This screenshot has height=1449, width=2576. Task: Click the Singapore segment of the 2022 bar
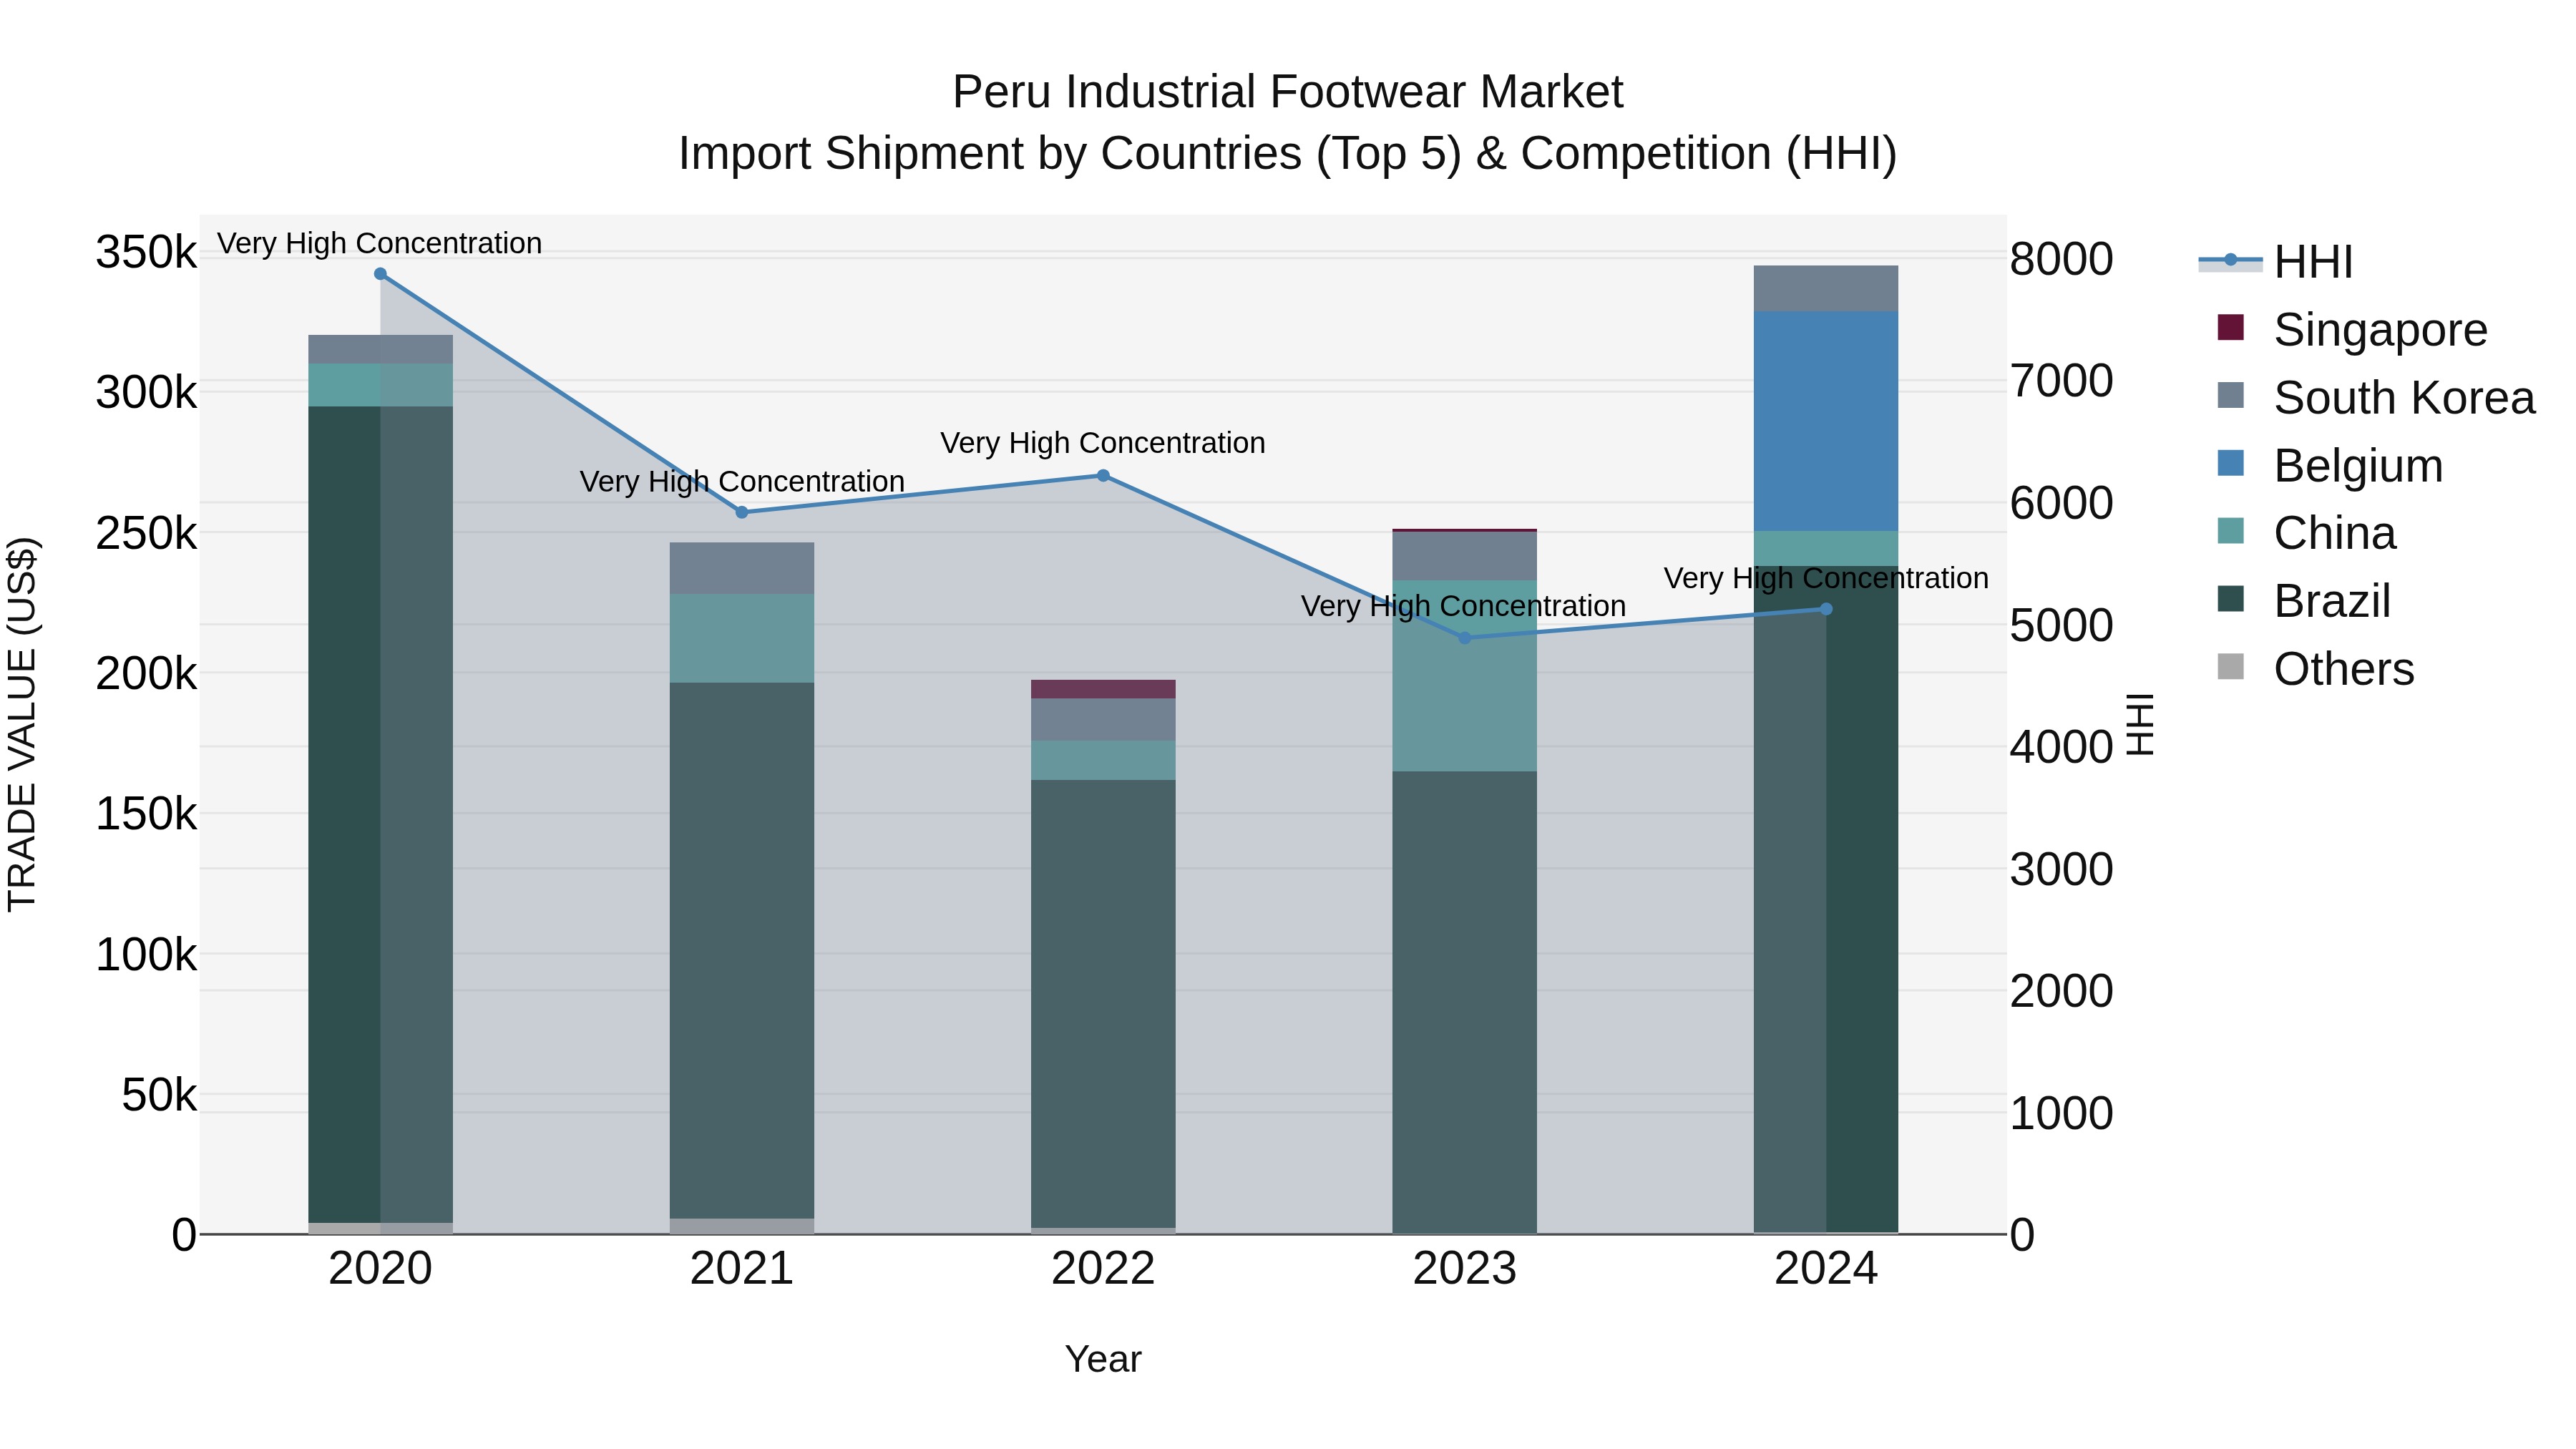point(1103,689)
